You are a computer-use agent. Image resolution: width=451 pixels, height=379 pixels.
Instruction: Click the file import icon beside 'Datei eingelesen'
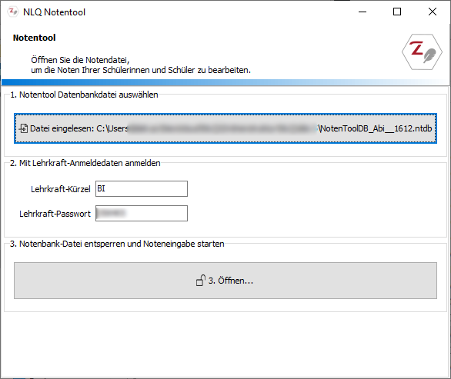tap(24, 128)
